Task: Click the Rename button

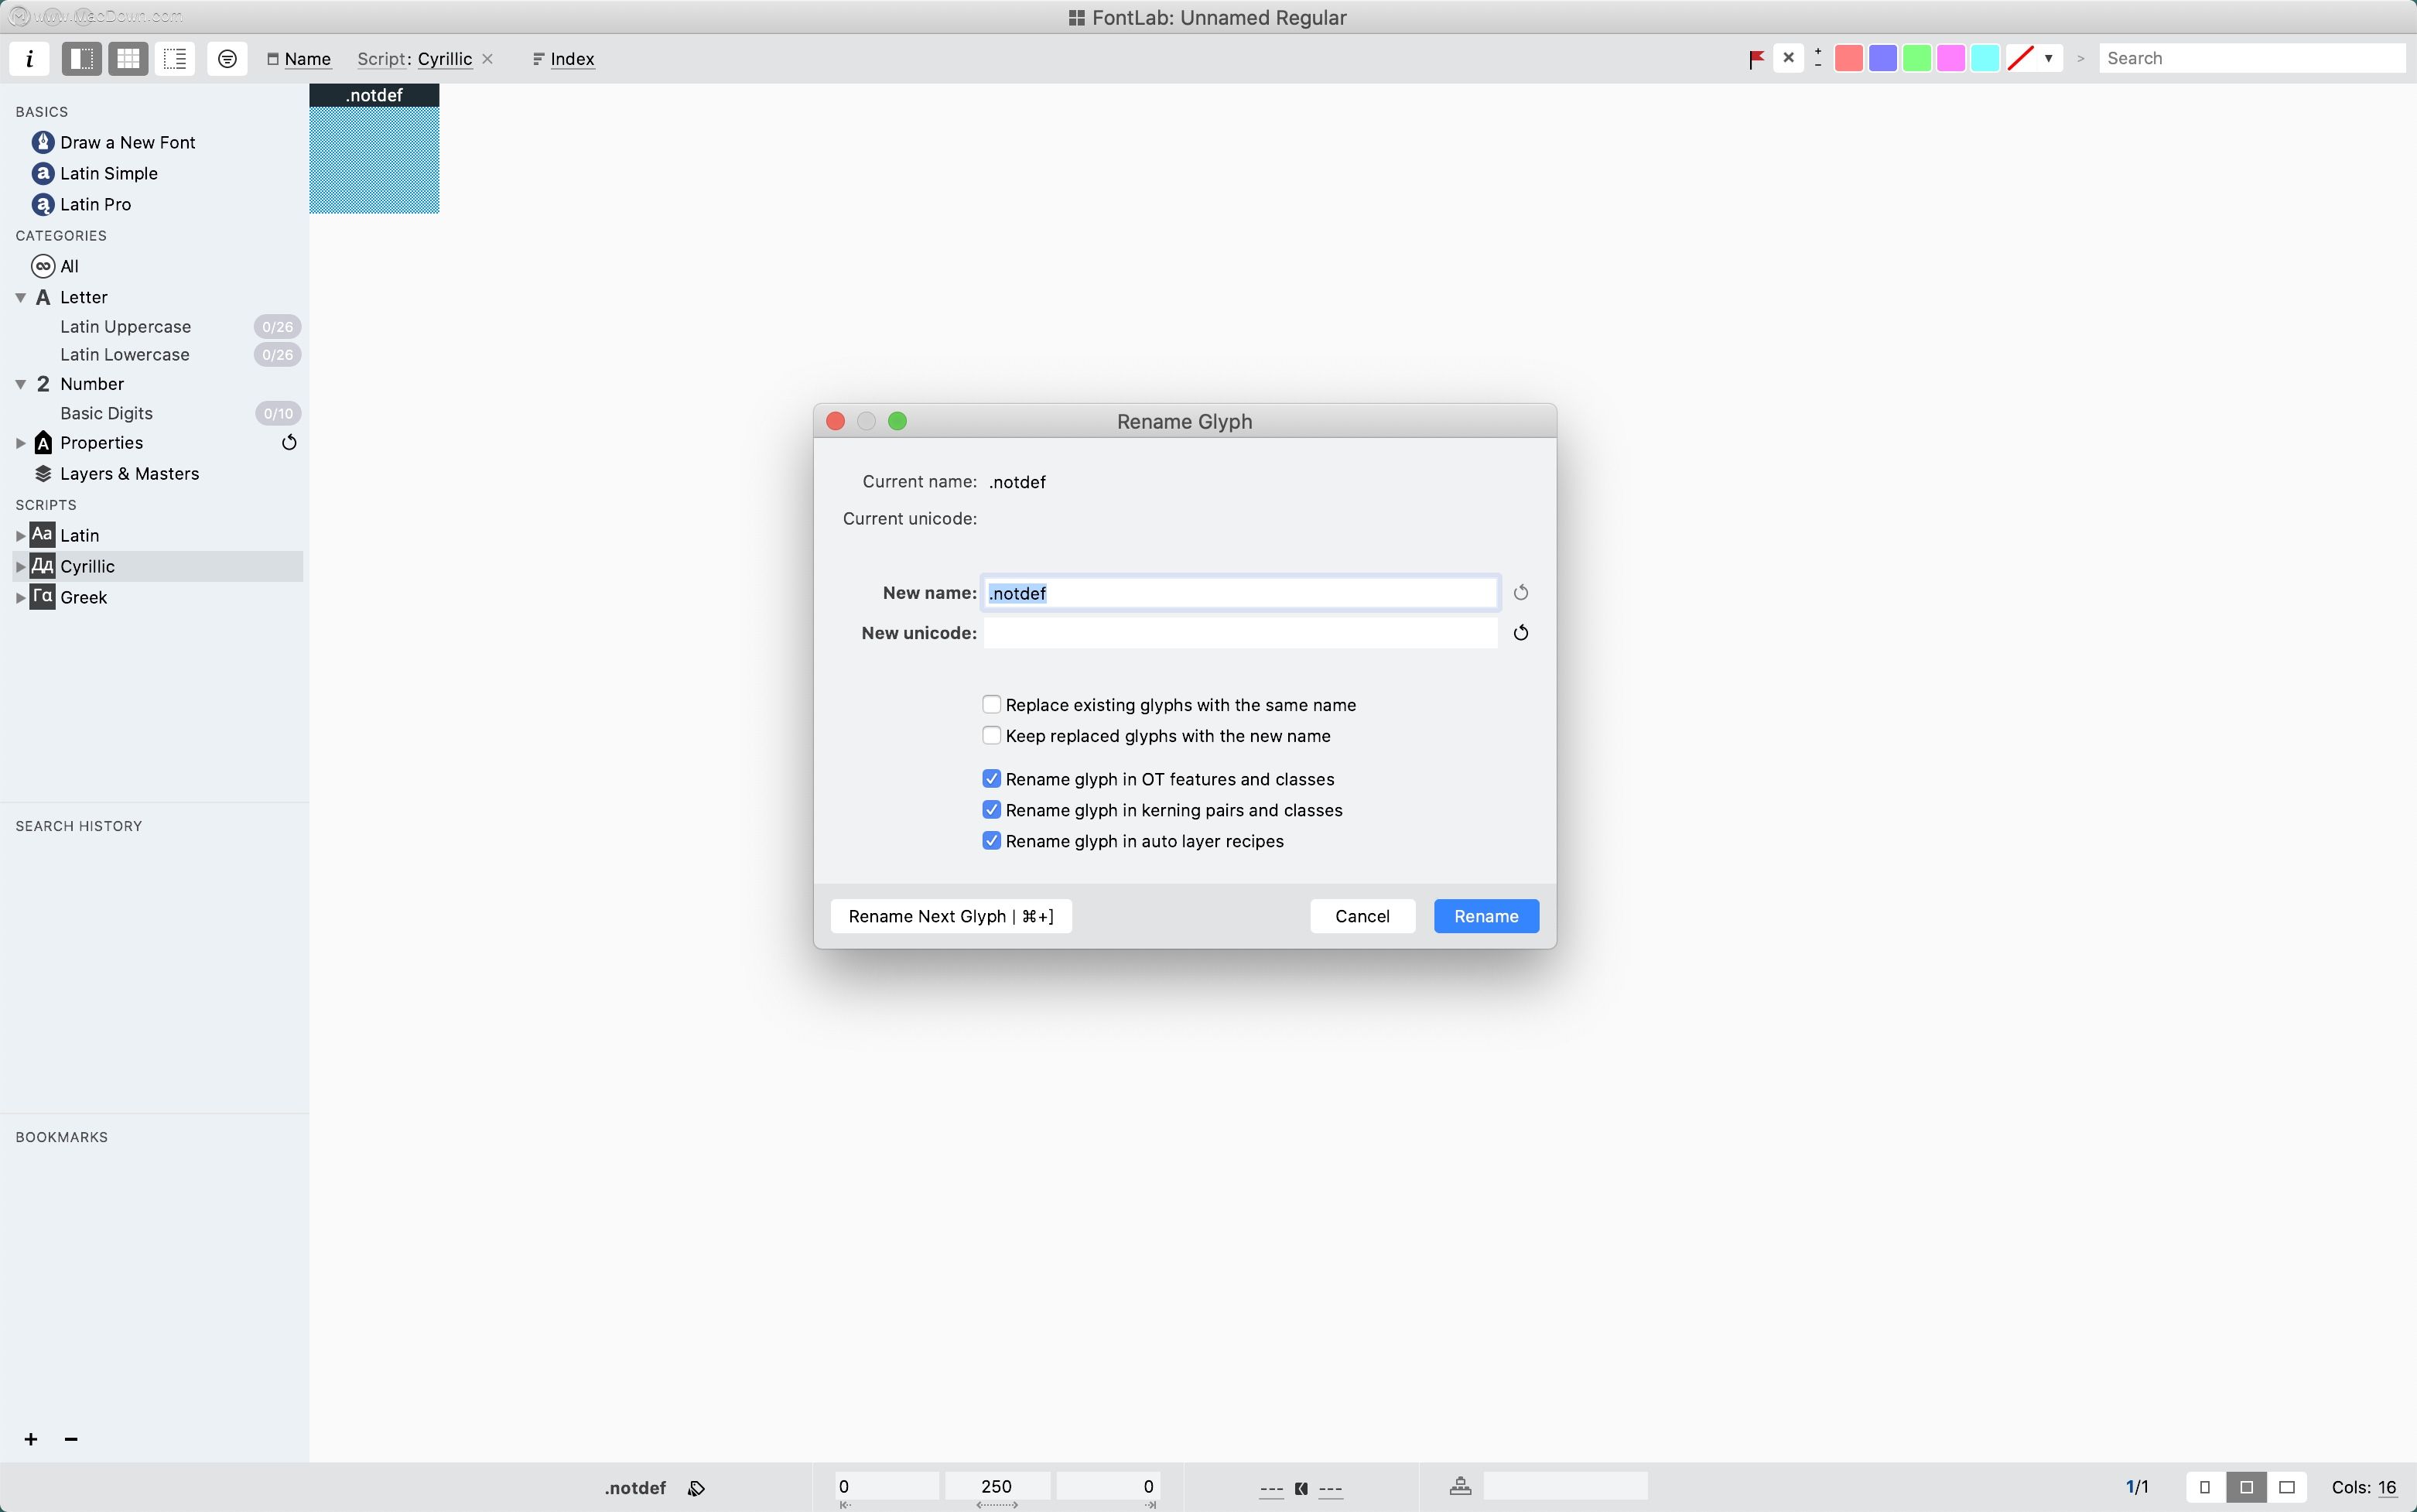Action: [x=1486, y=916]
